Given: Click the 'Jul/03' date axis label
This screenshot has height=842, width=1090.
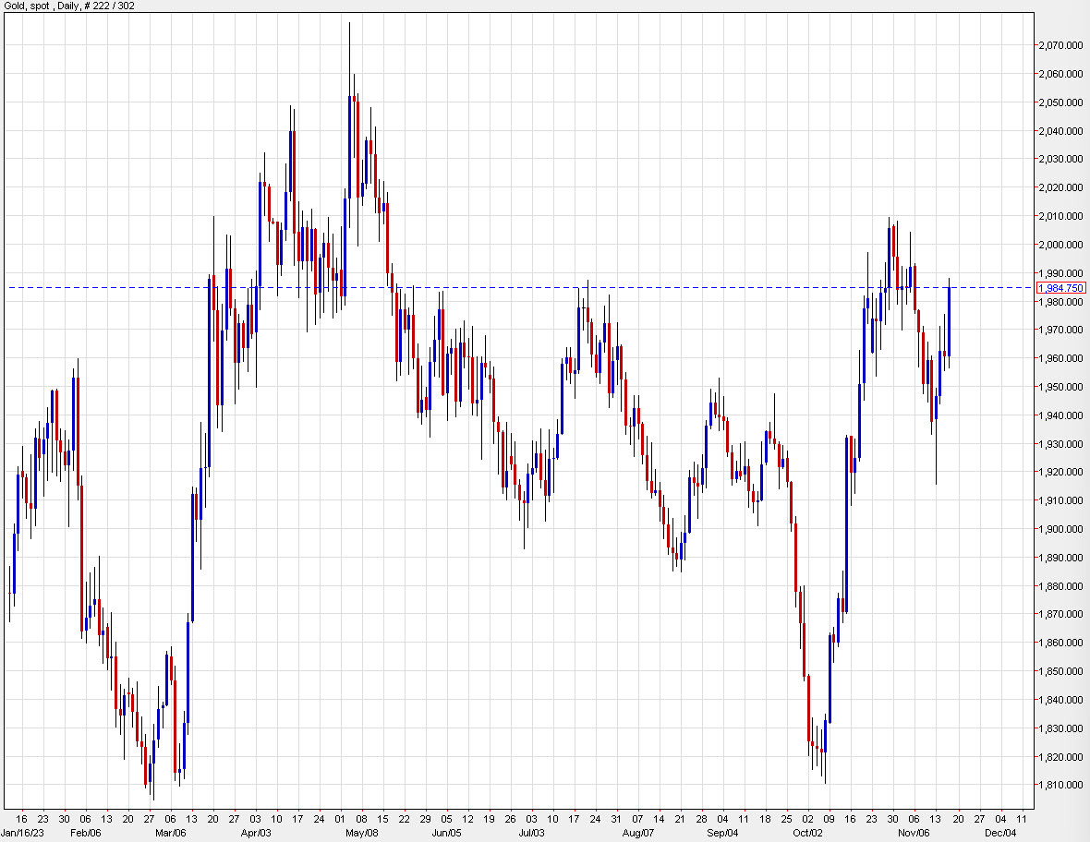Looking at the screenshot, I should (x=534, y=832).
